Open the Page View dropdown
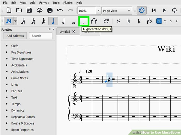Screen dimensions: 181x135 [x=117, y=11]
